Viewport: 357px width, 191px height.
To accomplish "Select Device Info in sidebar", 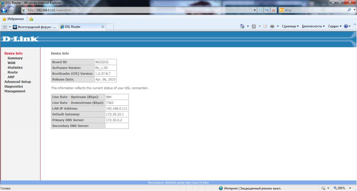I will coord(13,54).
